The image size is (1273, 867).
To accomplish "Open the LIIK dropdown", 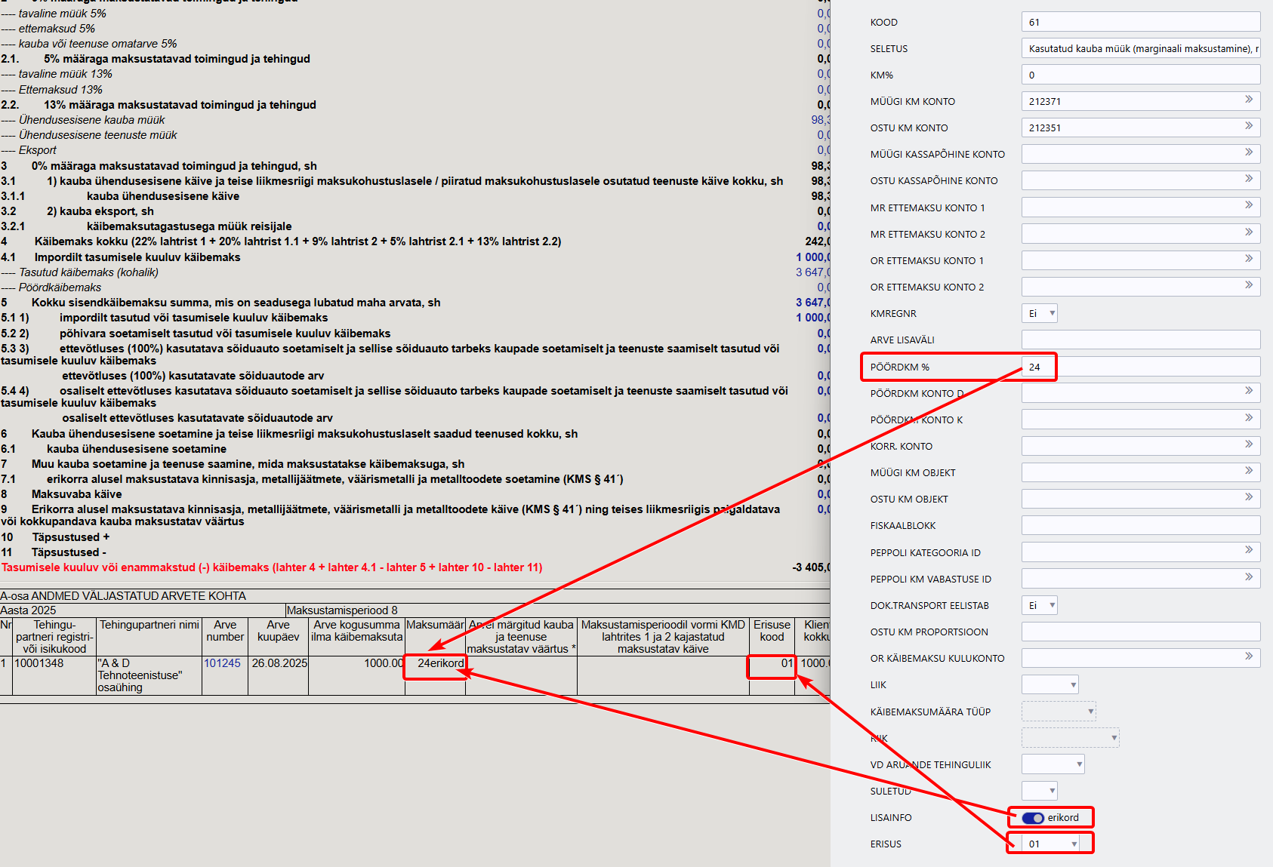I will (1050, 684).
